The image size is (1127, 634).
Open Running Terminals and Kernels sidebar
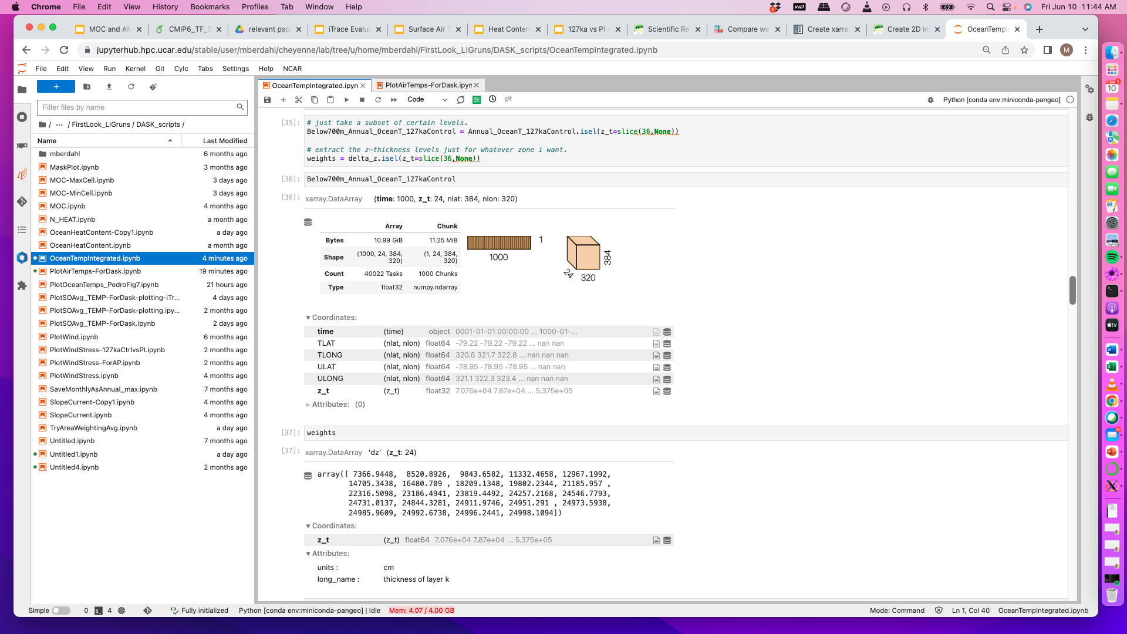coord(22,117)
